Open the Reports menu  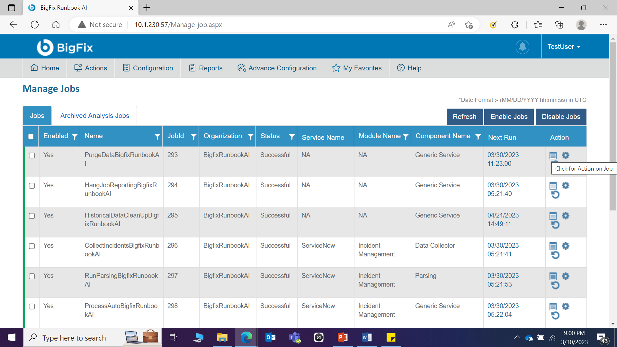click(206, 68)
